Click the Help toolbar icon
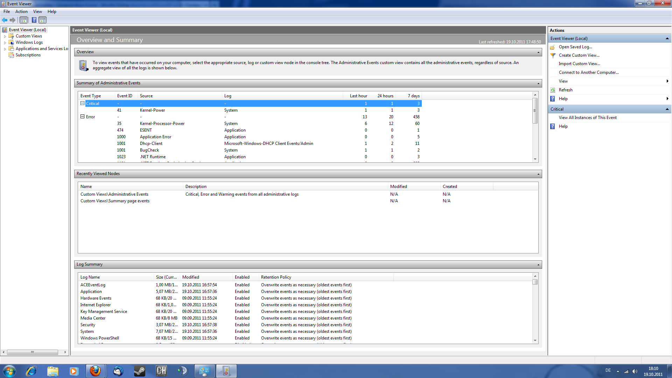This screenshot has height=378, width=672. pos(34,20)
